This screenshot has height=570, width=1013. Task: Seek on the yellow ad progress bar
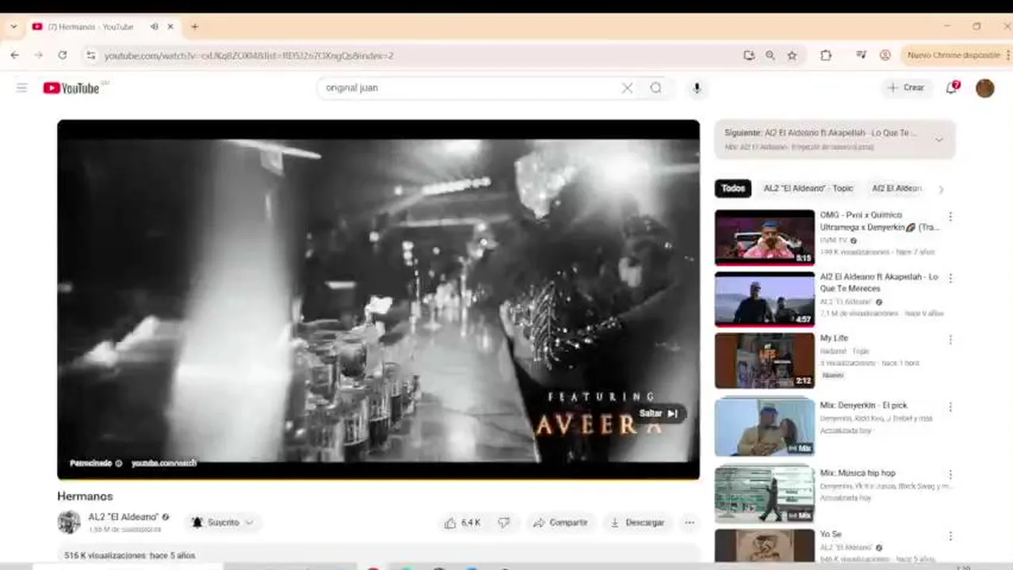pos(378,479)
